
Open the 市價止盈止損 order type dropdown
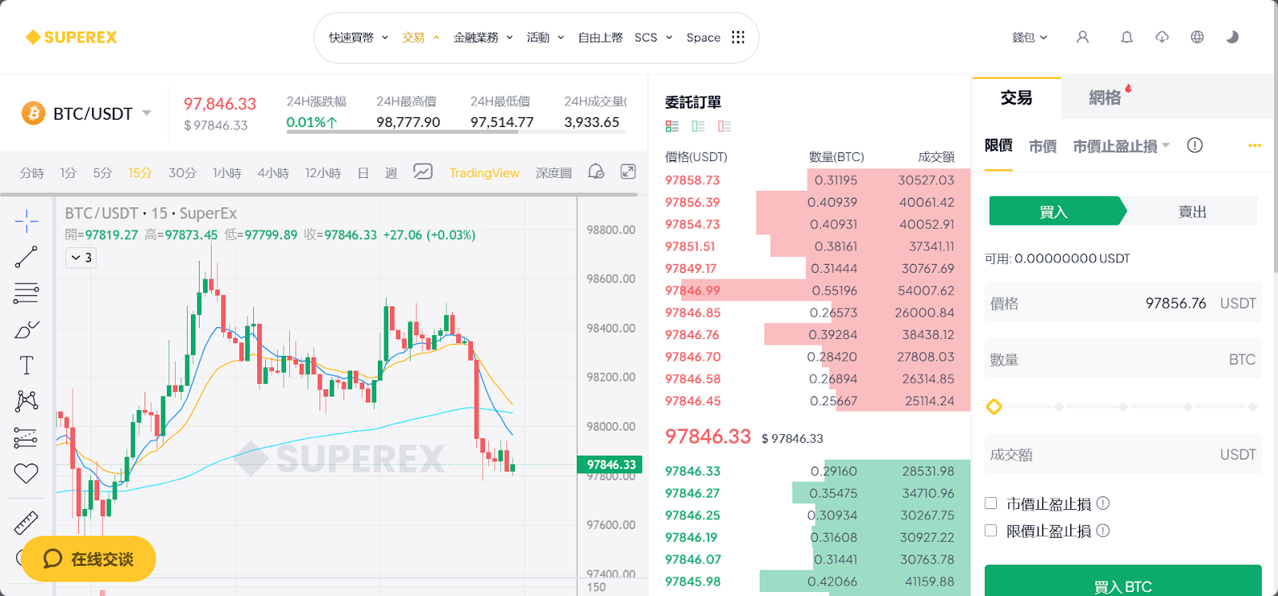[1121, 146]
